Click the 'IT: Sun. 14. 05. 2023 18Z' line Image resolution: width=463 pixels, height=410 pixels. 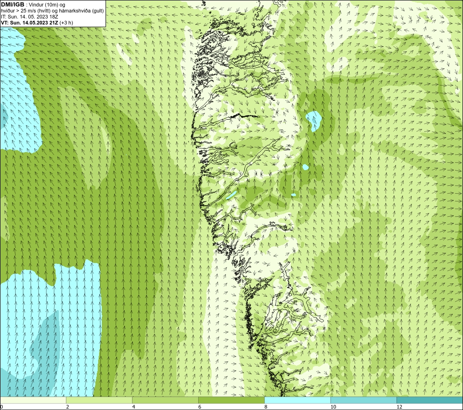pyautogui.click(x=30, y=17)
